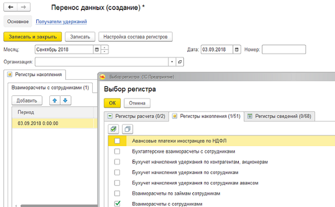335x207 pixels.
Task: Switch to Регистры расчета (0/2) tab
Action: tap(136, 116)
